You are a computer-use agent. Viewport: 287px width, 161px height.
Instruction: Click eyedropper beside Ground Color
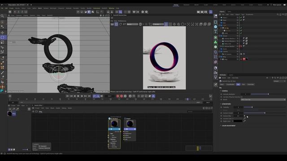point(244,119)
